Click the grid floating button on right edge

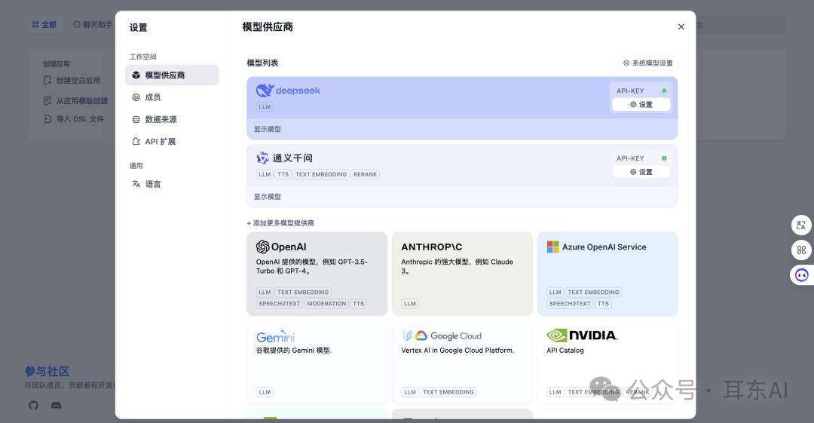click(801, 250)
